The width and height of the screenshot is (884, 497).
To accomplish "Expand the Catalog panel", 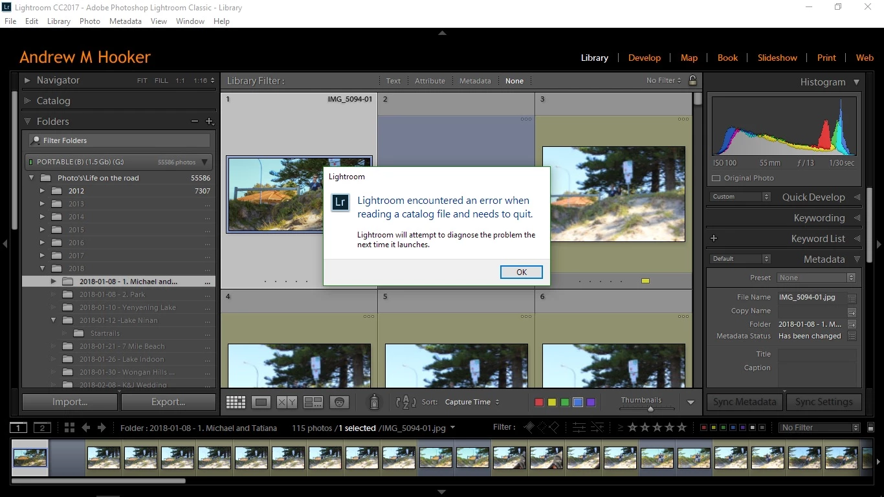I will [27, 101].
